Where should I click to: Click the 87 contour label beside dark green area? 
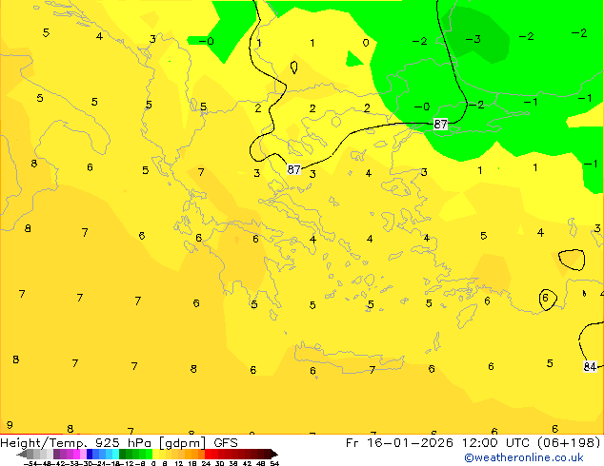(440, 125)
